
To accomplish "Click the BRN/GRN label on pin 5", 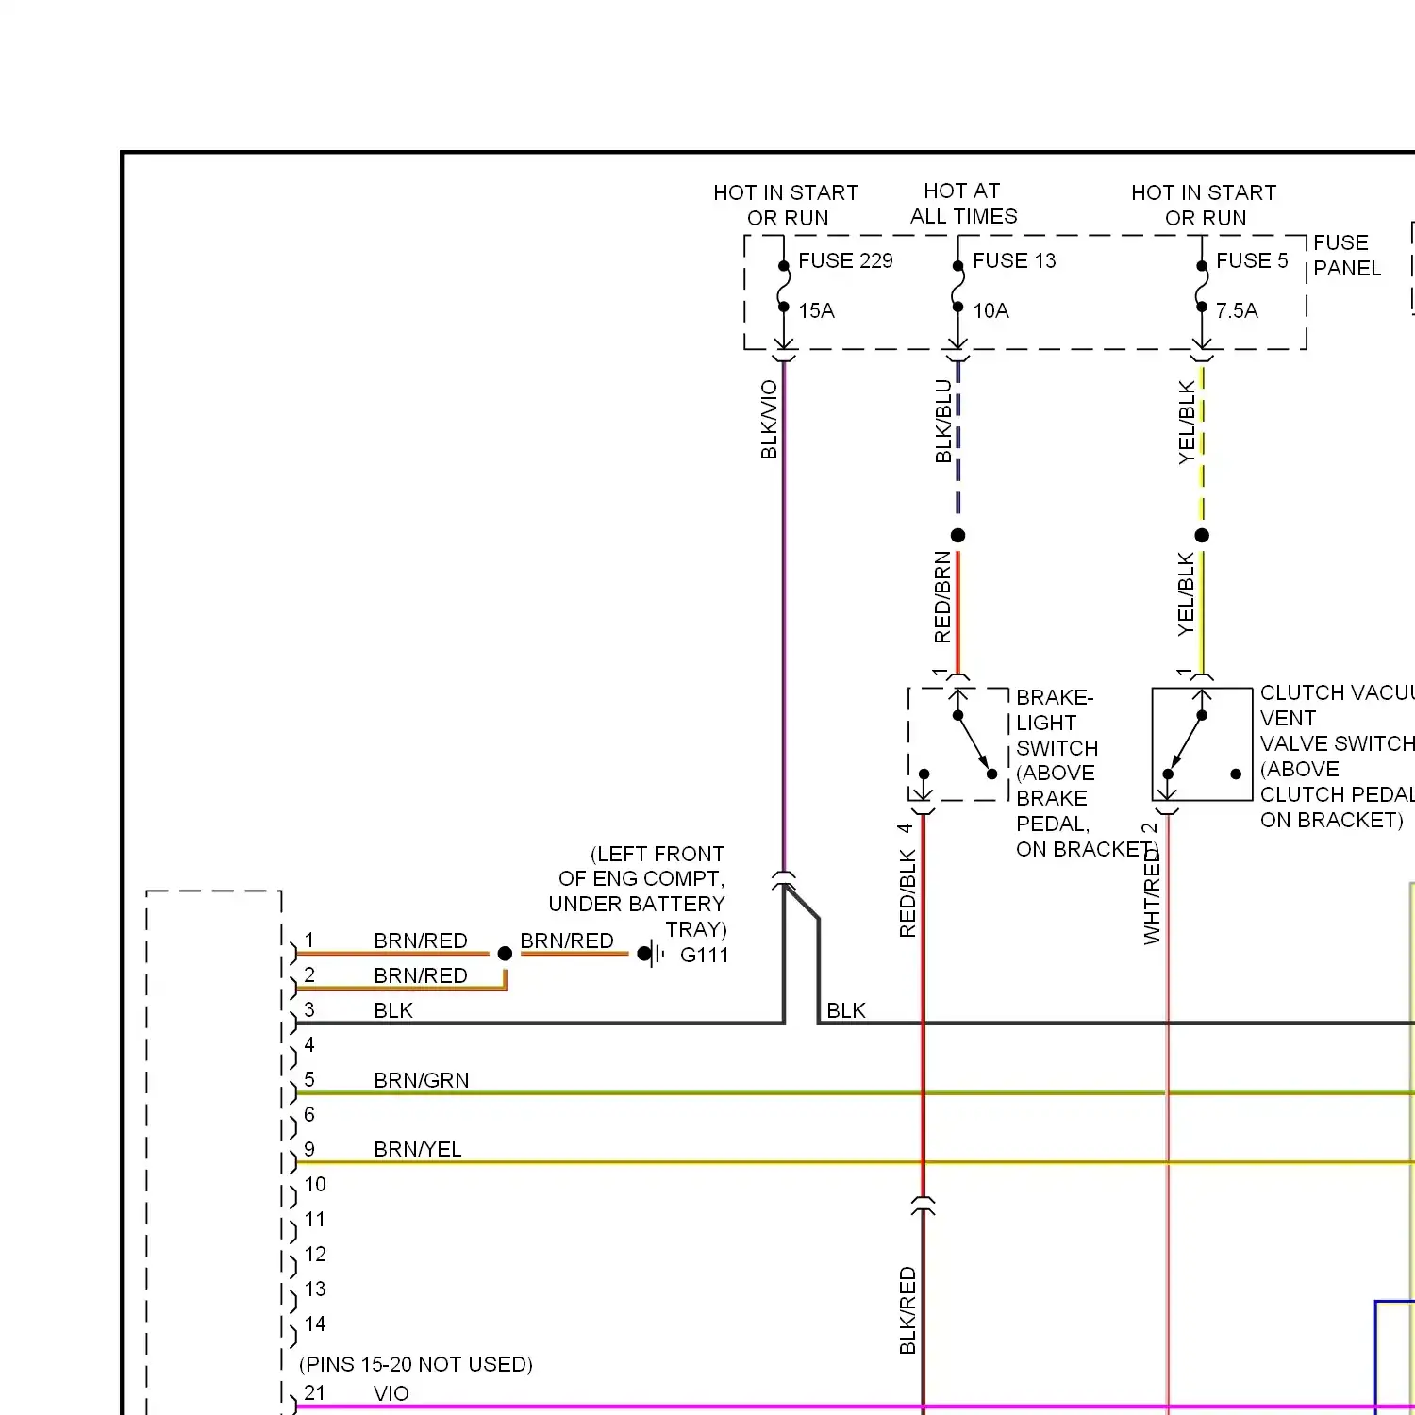I will 422,1080.
